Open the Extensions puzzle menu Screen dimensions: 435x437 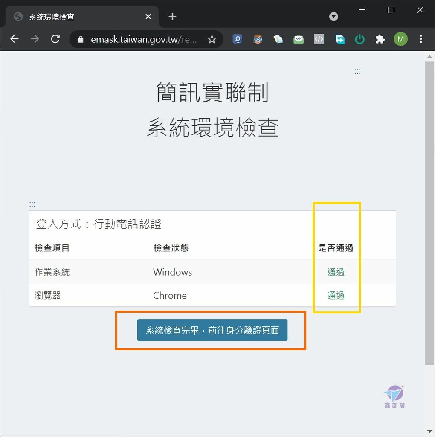click(380, 39)
